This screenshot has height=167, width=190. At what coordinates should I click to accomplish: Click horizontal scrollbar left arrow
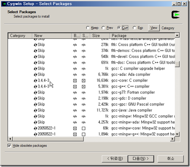(x=10, y=139)
